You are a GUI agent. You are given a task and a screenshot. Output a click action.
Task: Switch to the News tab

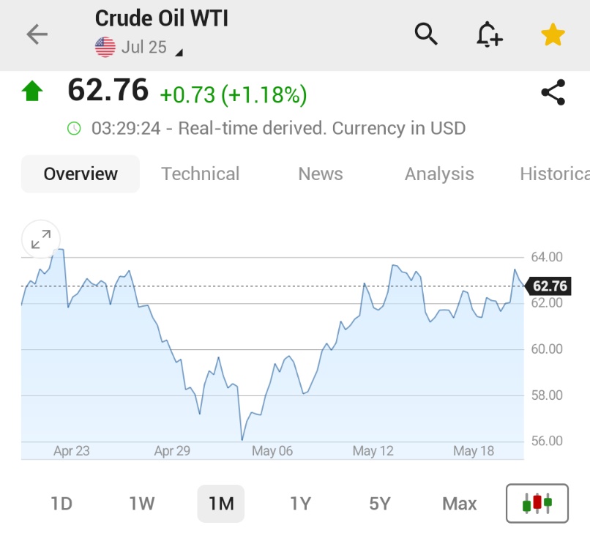click(321, 174)
